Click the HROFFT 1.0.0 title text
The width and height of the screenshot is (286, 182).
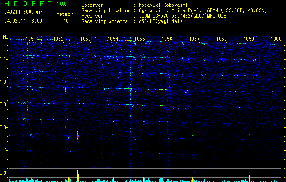click(x=36, y=4)
